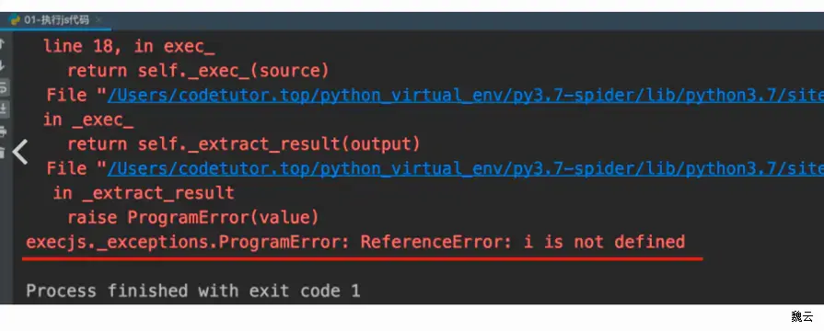Click the raise ProgramError(value) line
Screen dimensions: 824x331
192,218
